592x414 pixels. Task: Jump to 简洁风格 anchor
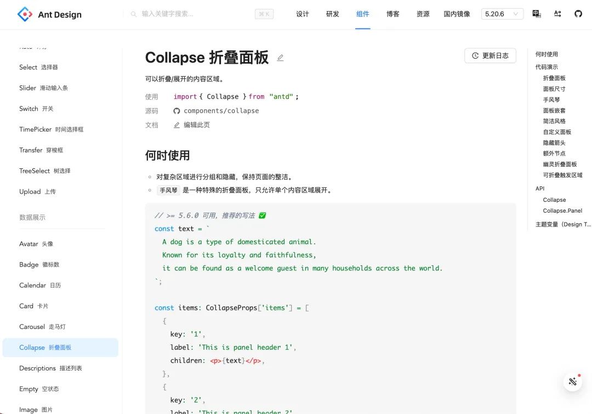(x=554, y=121)
